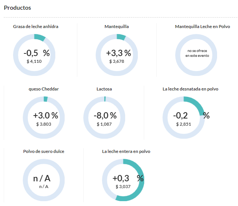Screen dimensions: 238x206
Task: Click La leche desnatada en polvo donut
Action: [x=184, y=117]
